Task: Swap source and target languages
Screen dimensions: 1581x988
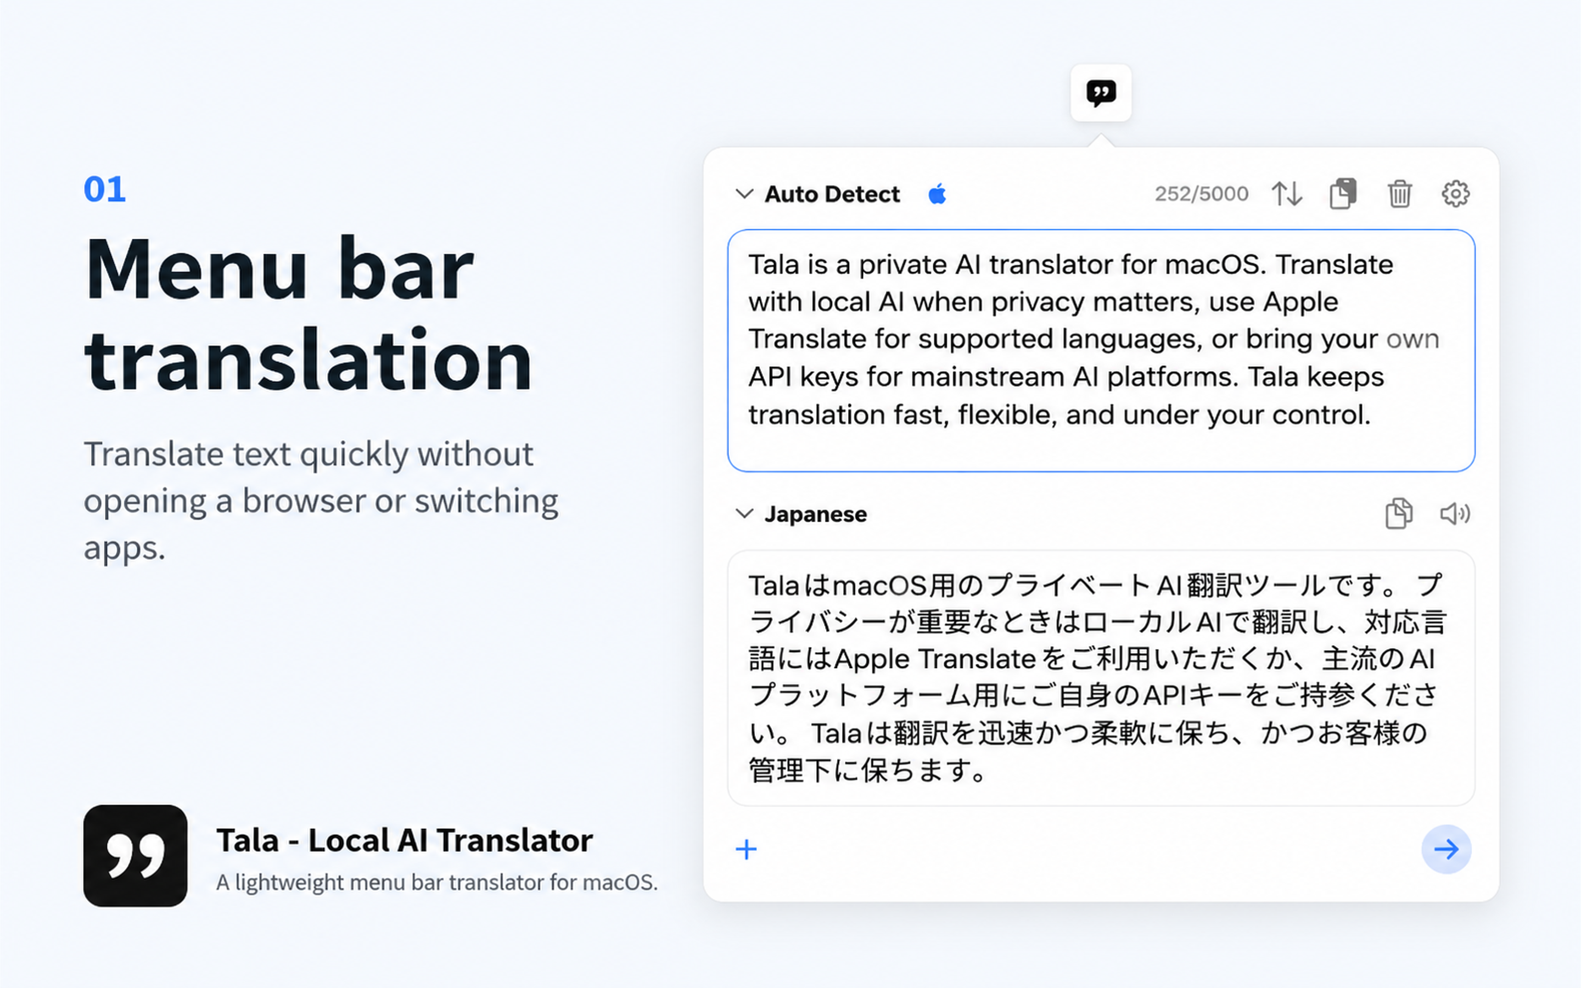Action: [x=1286, y=194]
